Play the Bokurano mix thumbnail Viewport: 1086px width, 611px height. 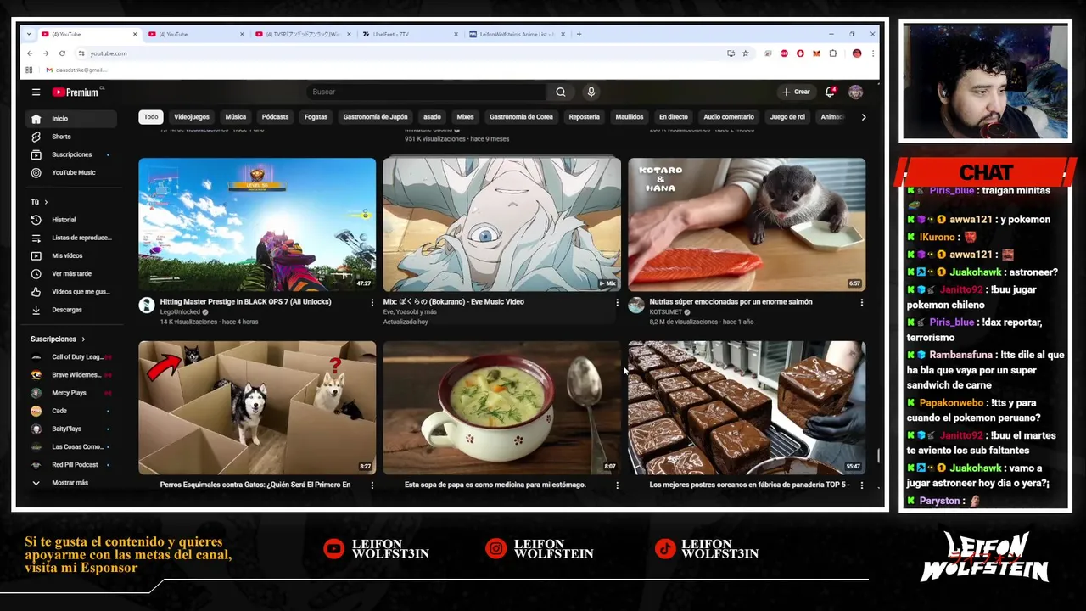click(x=501, y=225)
